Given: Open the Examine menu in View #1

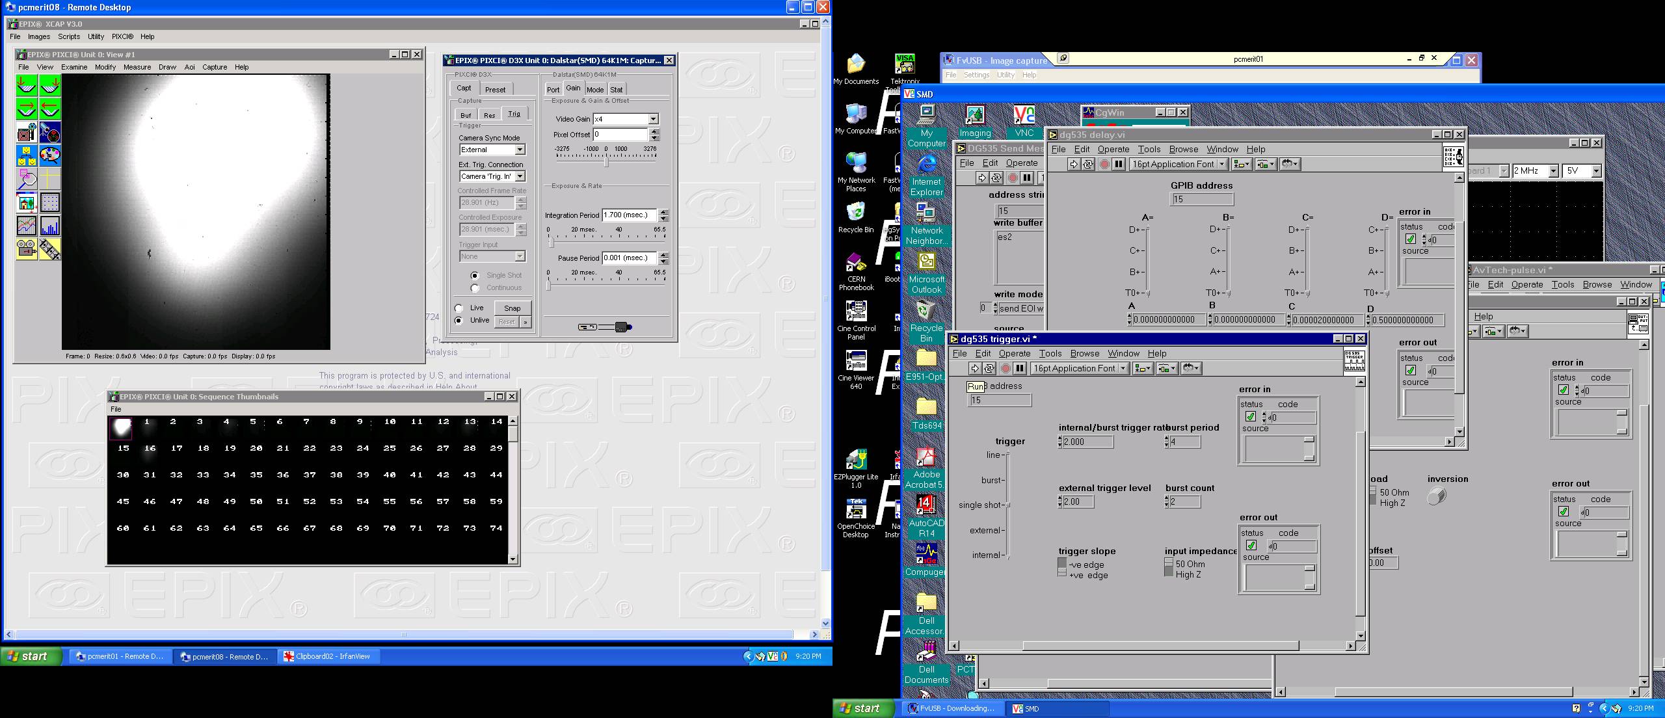Looking at the screenshot, I should point(74,67).
